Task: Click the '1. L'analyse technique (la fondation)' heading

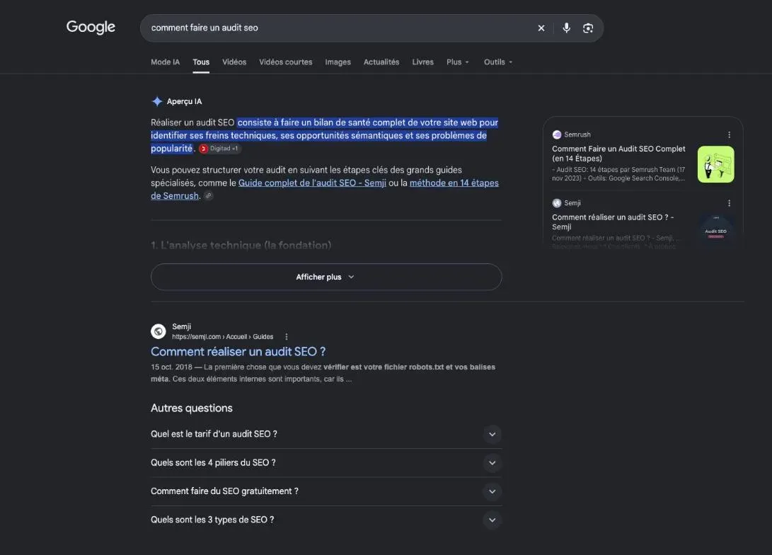Action: (x=241, y=245)
